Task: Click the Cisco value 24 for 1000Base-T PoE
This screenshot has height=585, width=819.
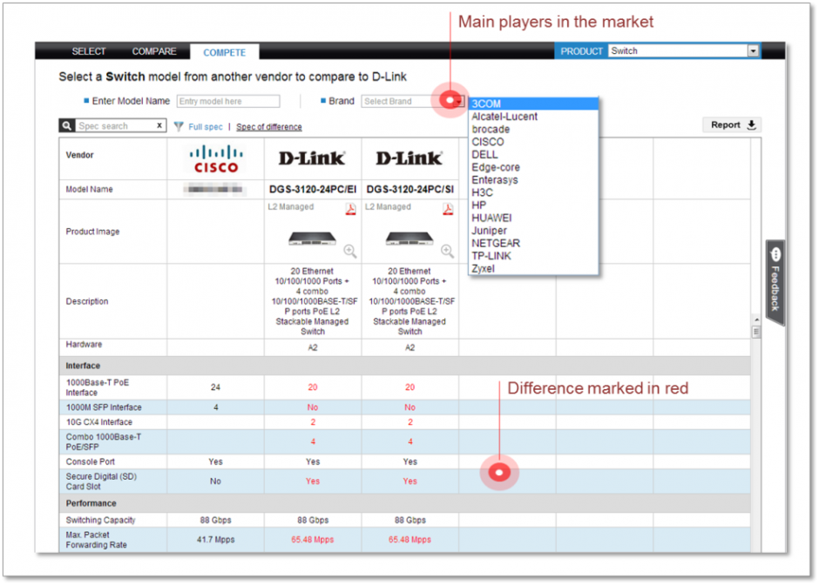Action: (x=216, y=387)
